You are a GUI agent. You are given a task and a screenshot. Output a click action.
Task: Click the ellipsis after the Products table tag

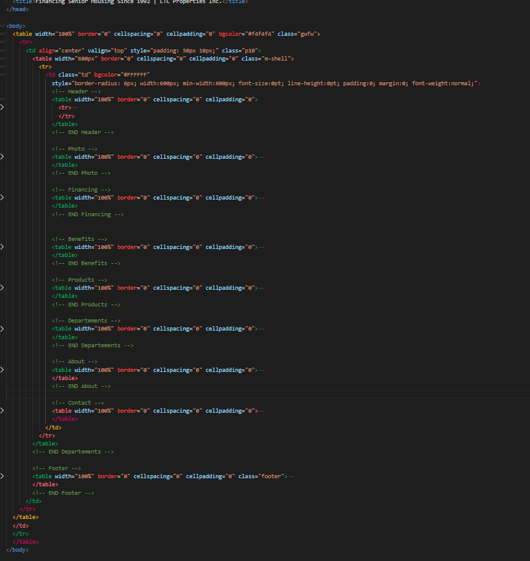[262, 288]
